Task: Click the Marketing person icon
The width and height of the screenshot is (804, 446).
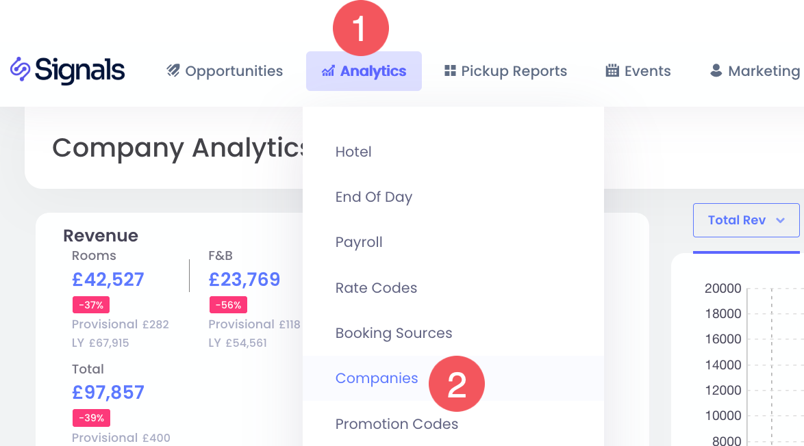Action: [x=716, y=70]
